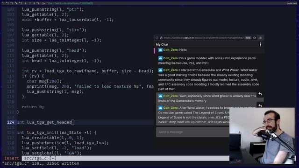The image size is (299, 168).
Task: Click the shield tracking protection icon
Action: [x=157, y=38]
